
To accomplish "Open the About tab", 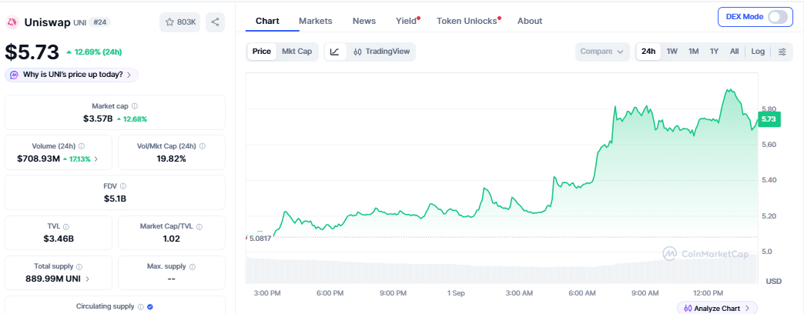I will [530, 21].
